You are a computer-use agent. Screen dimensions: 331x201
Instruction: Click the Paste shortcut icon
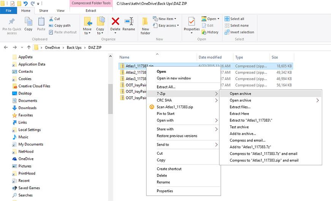pos(51,32)
